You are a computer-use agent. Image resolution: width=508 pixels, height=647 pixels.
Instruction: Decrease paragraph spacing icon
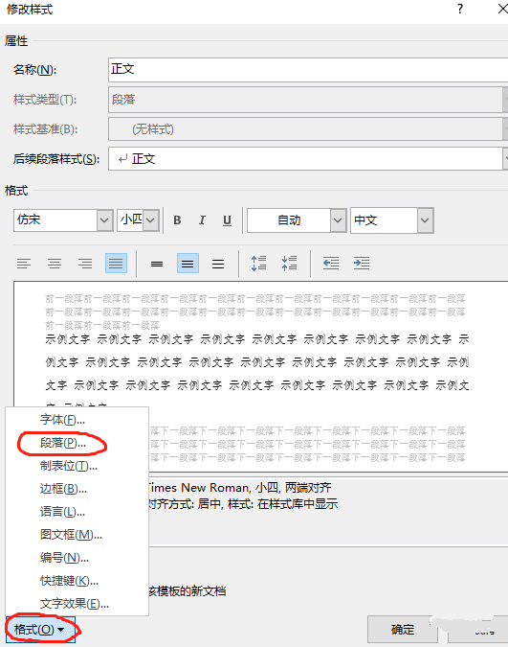point(289,264)
